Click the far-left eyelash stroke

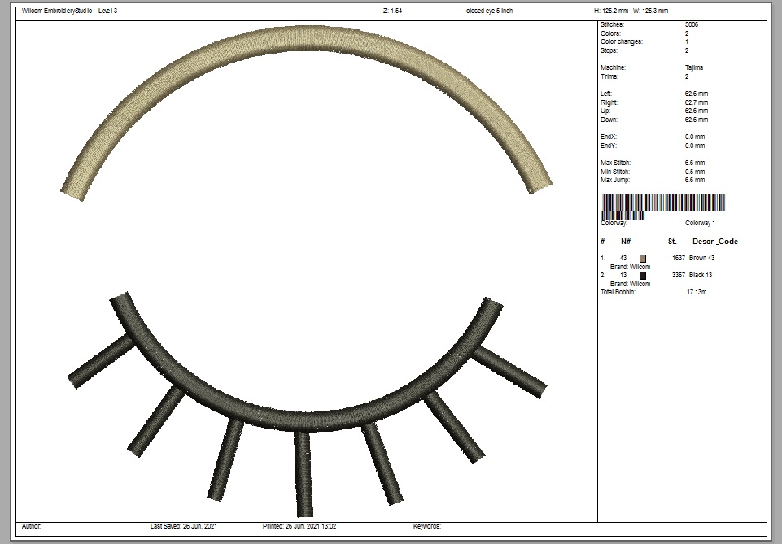pyautogui.click(x=101, y=360)
